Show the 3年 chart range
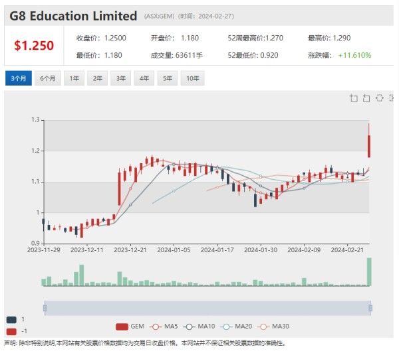Screen dimensions: 399x359 point(120,78)
